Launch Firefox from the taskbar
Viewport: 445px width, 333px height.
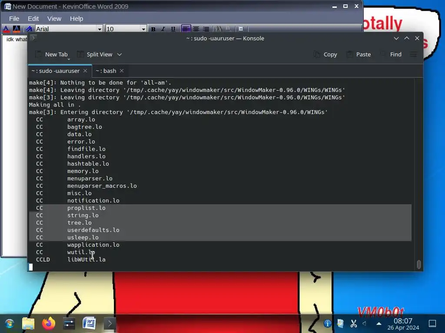coord(49,323)
